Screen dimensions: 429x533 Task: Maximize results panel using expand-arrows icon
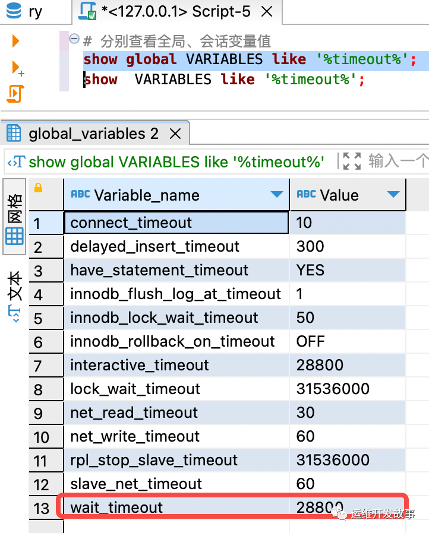click(x=352, y=161)
